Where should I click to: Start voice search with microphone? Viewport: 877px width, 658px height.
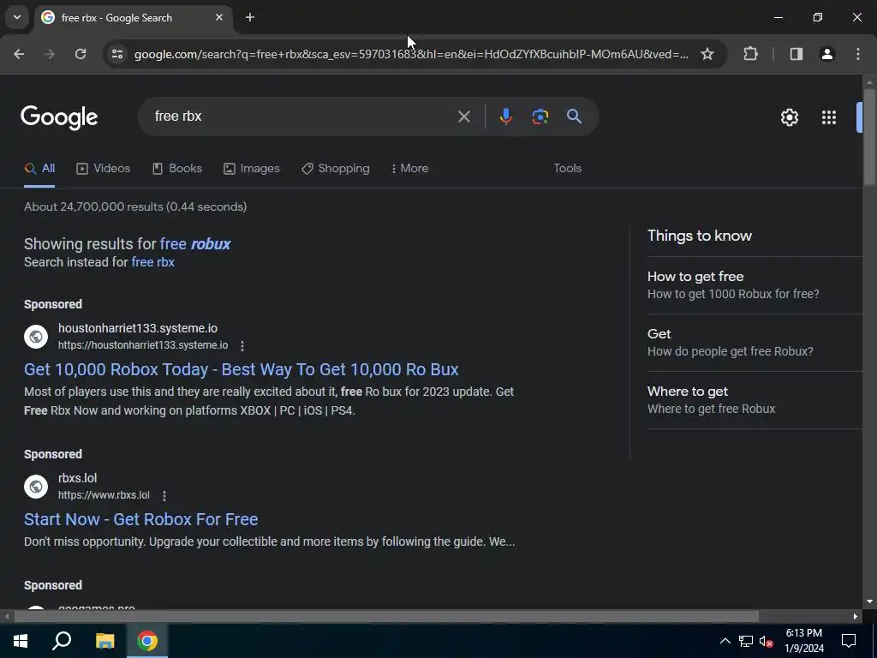click(x=505, y=117)
